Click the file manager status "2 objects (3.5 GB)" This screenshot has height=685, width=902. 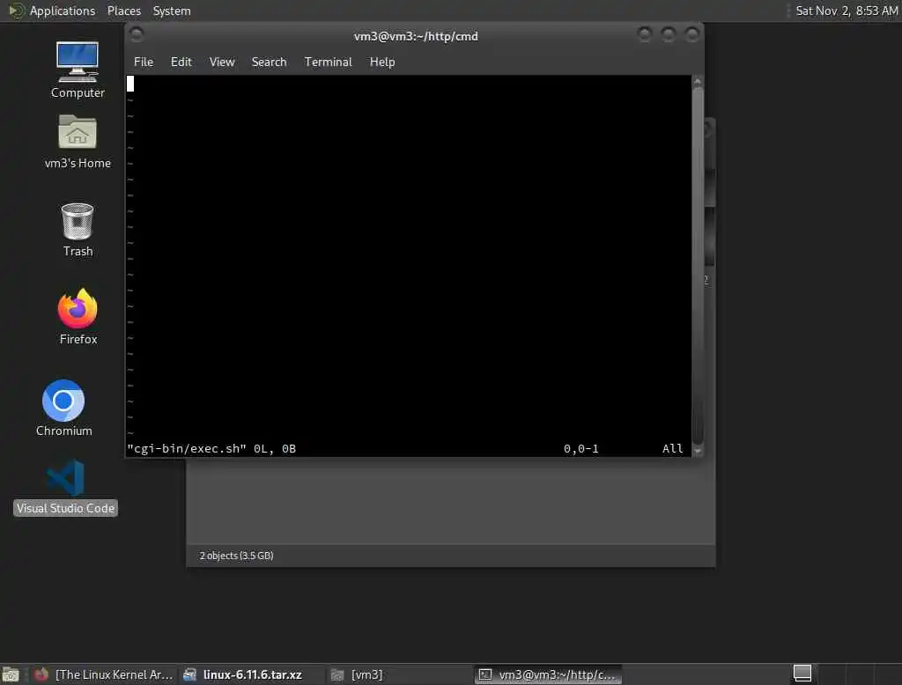point(236,556)
